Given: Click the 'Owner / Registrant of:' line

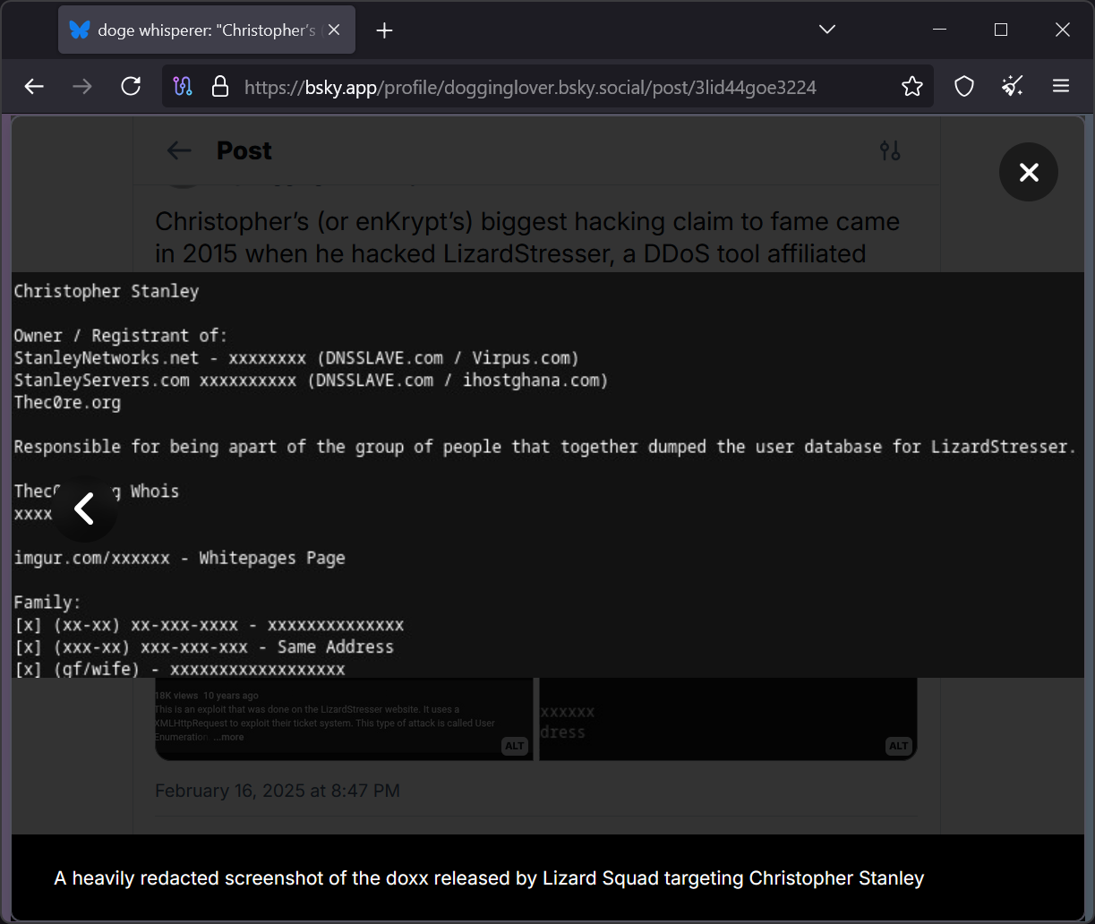Looking at the screenshot, I should pyautogui.click(x=121, y=336).
